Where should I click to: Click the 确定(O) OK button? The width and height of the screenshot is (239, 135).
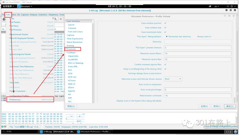pos(229,106)
